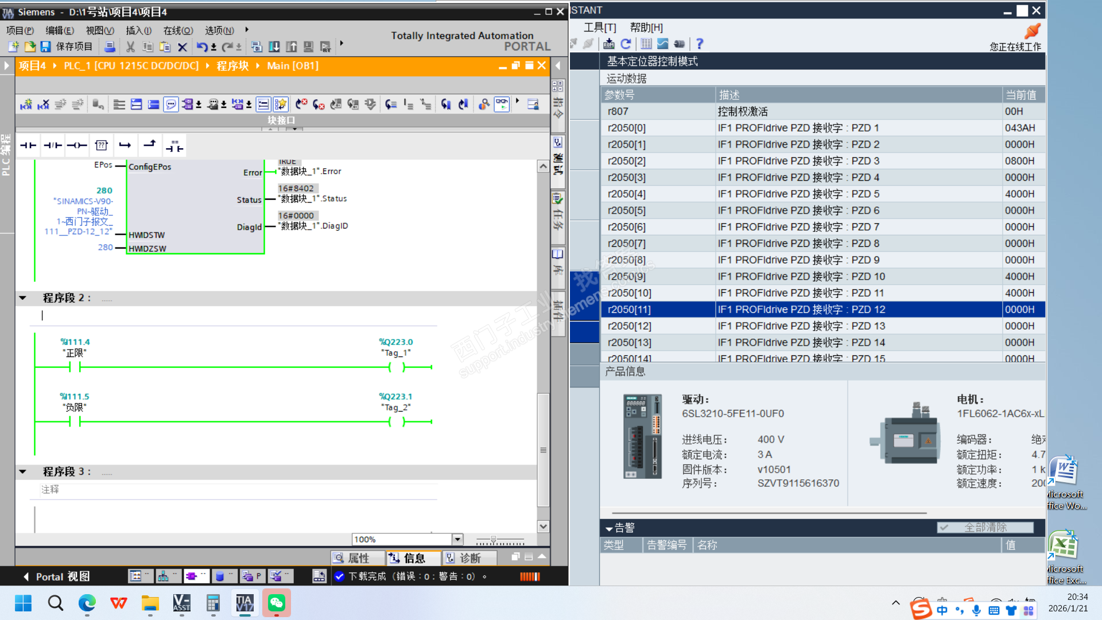Open the 100% zoom level dropdown

point(457,539)
